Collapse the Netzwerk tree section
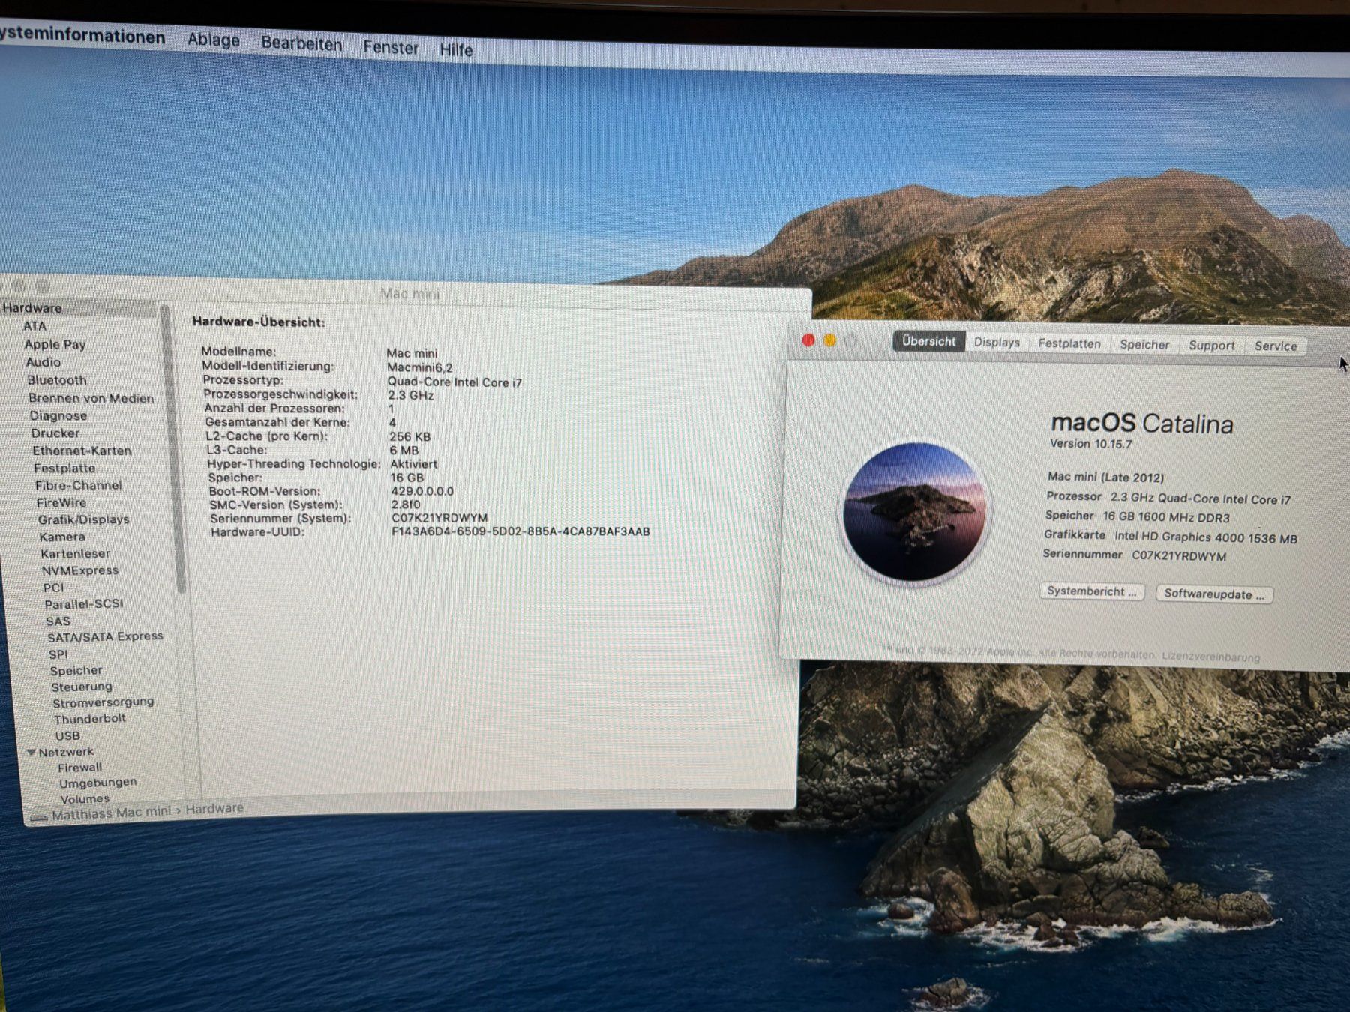 point(31,752)
